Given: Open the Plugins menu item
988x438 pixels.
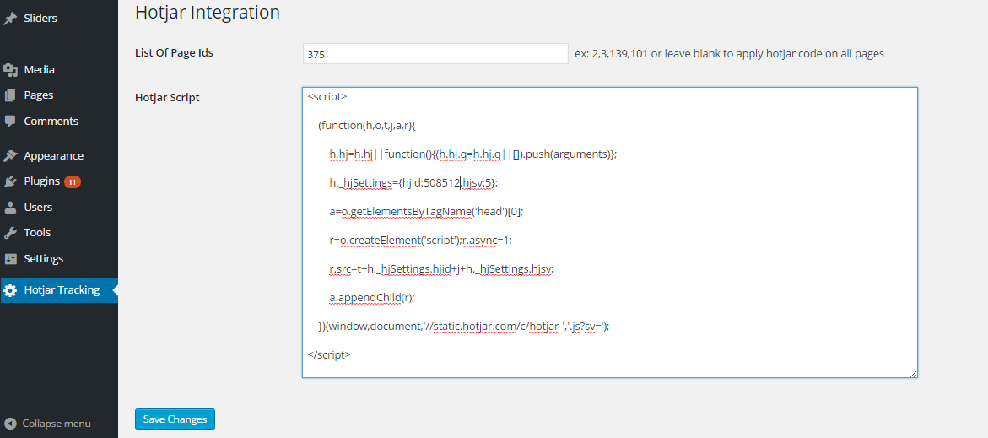Looking at the screenshot, I should click(x=41, y=181).
